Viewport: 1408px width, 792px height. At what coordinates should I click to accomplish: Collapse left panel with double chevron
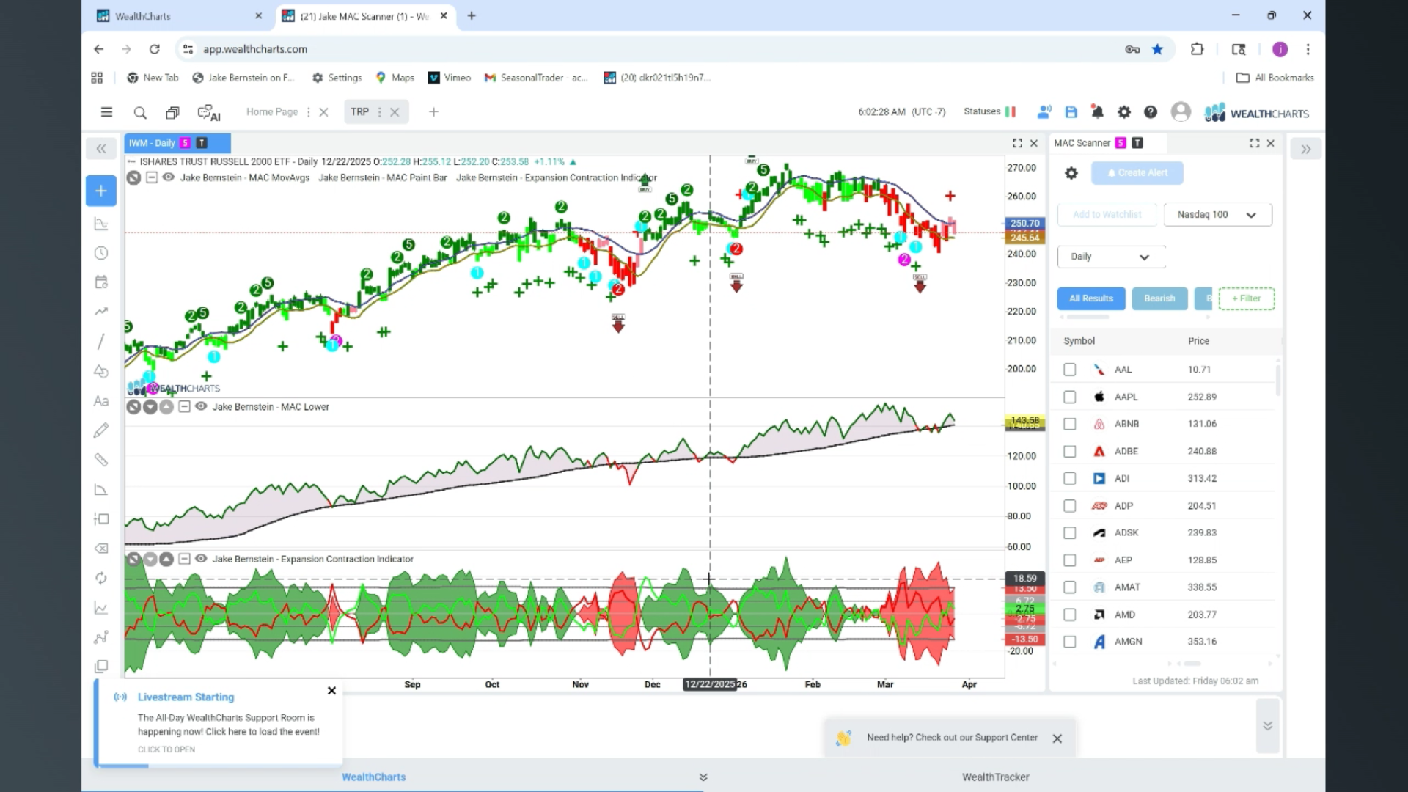(101, 149)
